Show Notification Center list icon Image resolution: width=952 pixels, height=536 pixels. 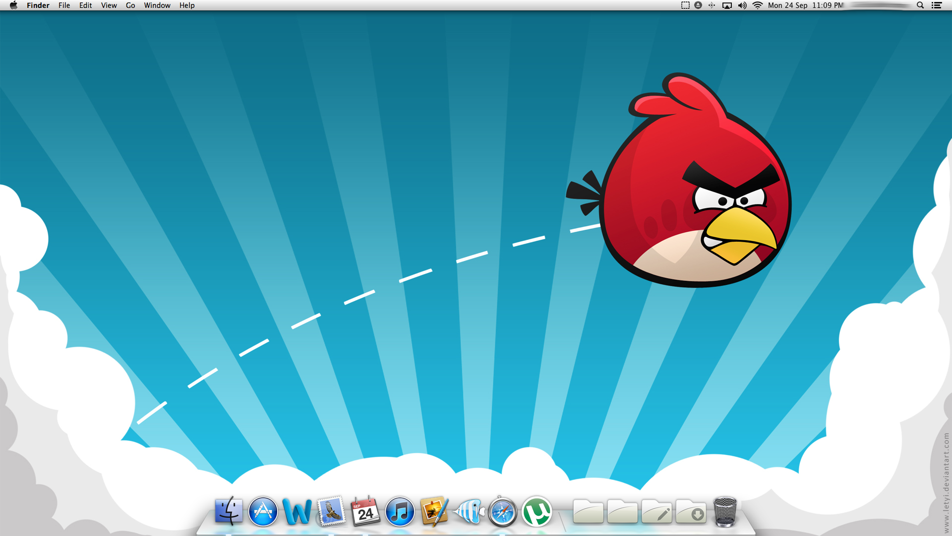pyautogui.click(x=936, y=5)
